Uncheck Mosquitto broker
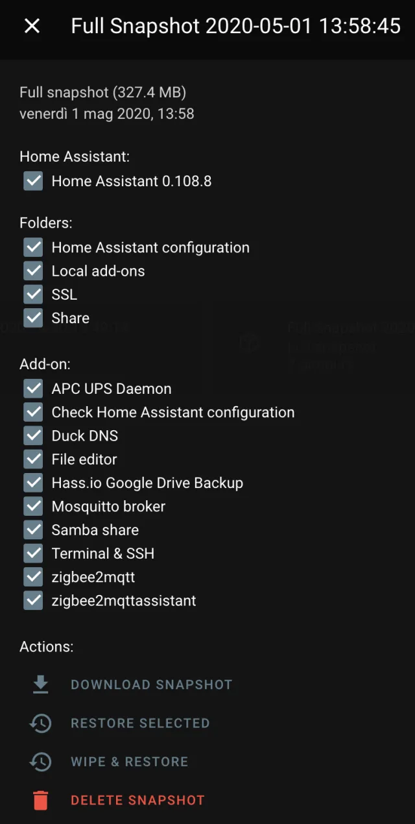The image size is (415, 824). pyautogui.click(x=32, y=506)
